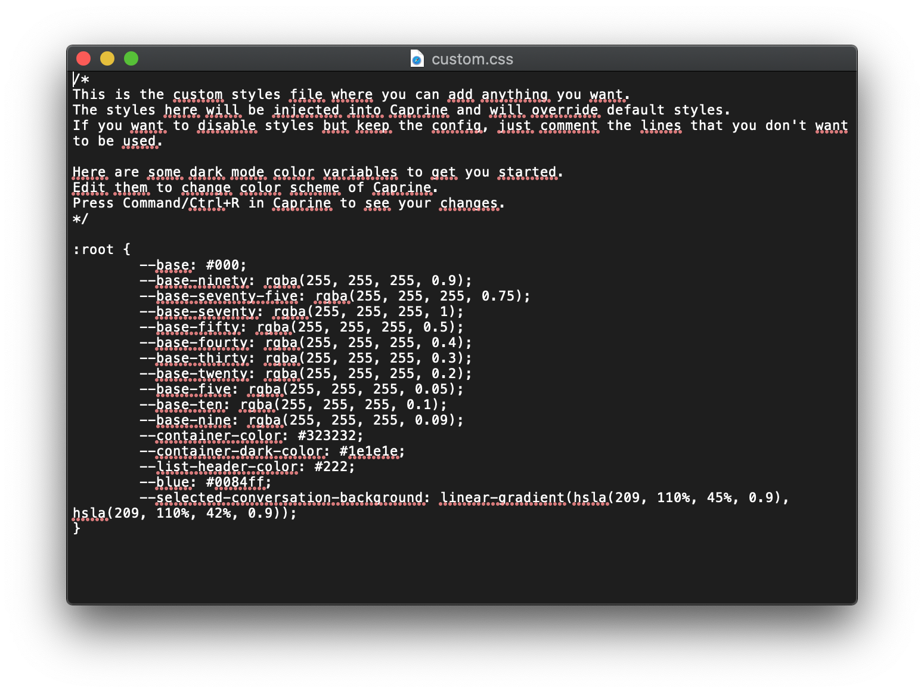
Task: Click the 'This is the custom styles file' line
Action: [x=351, y=94]
